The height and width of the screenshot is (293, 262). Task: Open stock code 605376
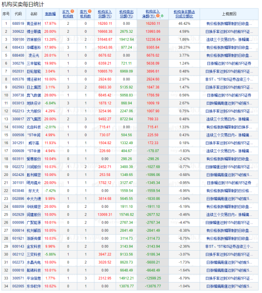18,79
